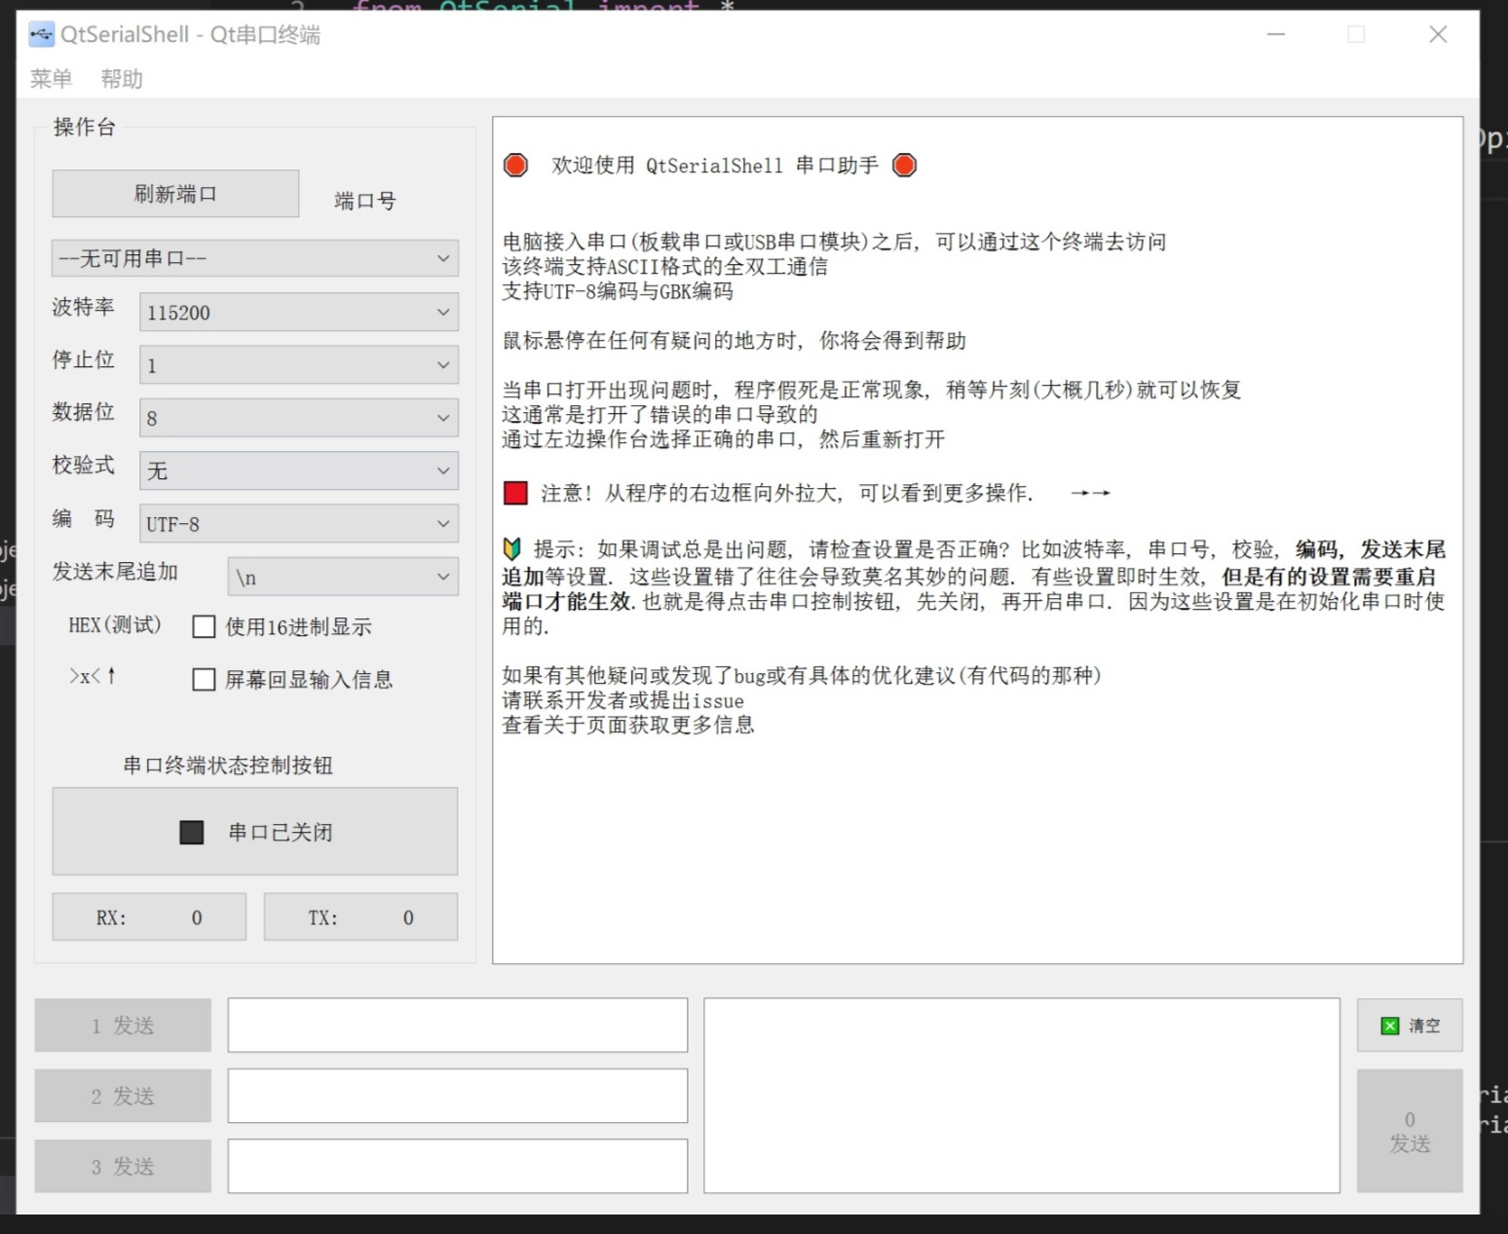The image size is (1508, 1234).
Task: Click the 波特率 label
Action: [83, 308]
